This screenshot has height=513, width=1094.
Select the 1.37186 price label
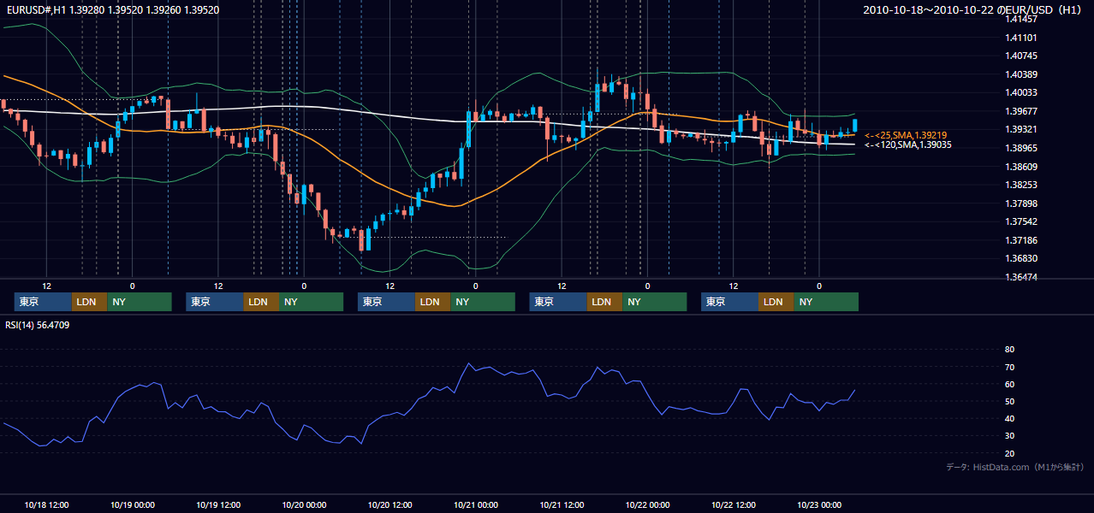pos(1020,240)
